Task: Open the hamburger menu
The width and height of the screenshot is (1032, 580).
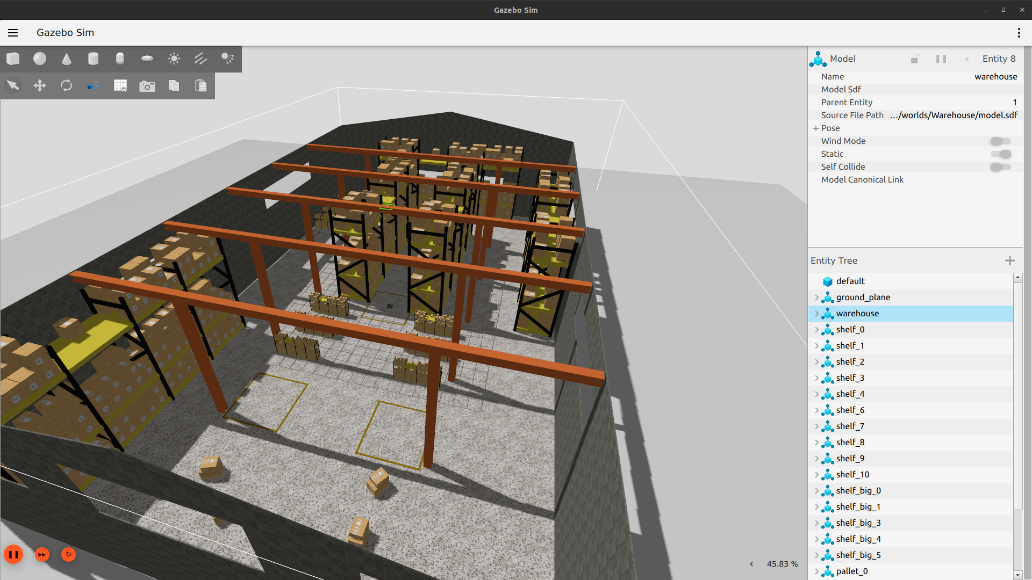Action: pos(13,33)
